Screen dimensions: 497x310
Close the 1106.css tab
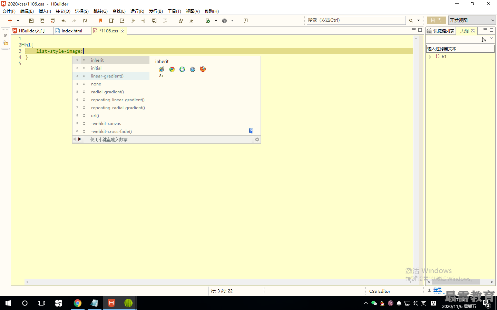[123, 31]
